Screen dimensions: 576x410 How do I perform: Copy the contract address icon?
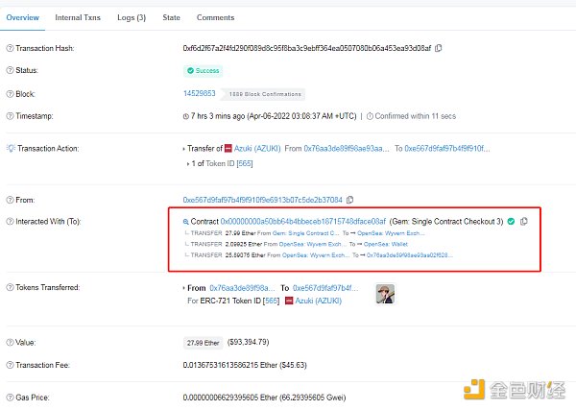pos(524,221)
